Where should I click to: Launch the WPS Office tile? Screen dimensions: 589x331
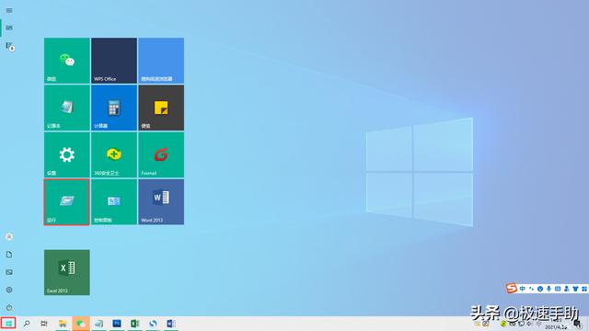click(114, 61)
